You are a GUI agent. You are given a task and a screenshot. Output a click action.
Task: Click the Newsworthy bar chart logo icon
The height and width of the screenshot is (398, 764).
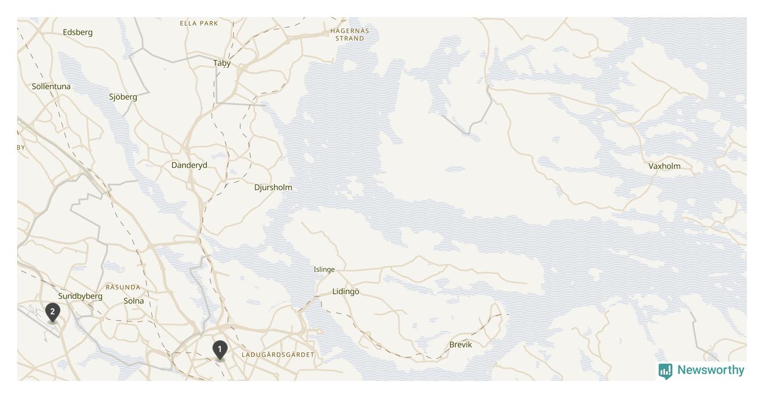pos(665,371)
